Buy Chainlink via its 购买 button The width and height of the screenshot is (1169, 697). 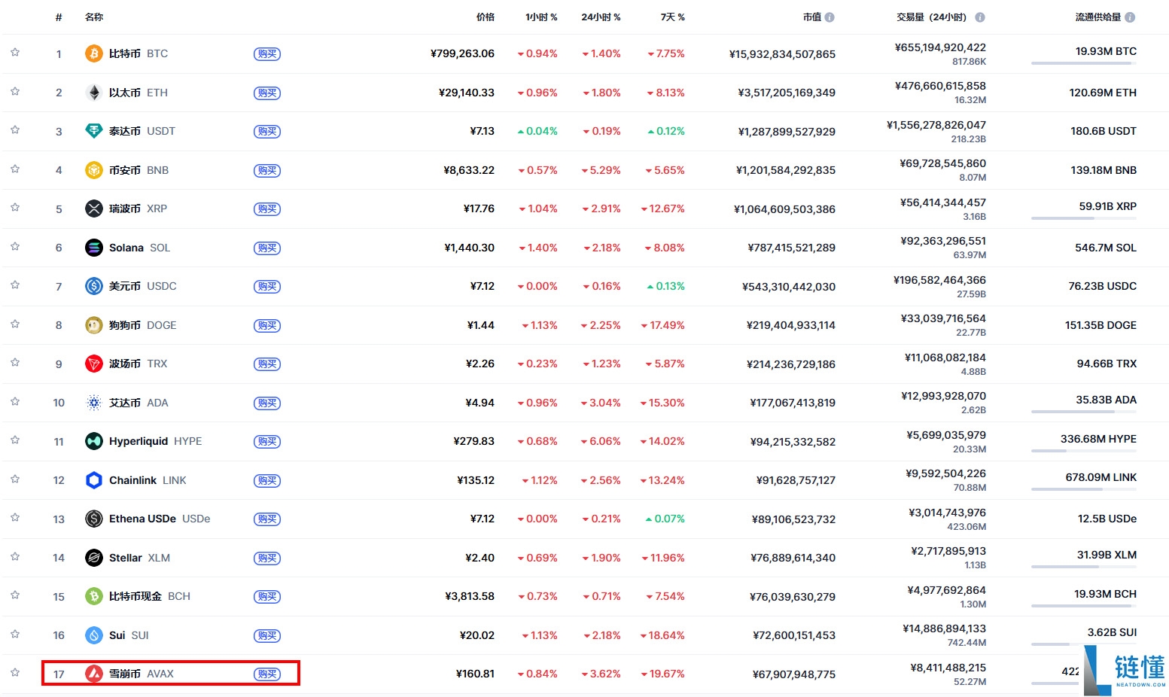[267, 481]
